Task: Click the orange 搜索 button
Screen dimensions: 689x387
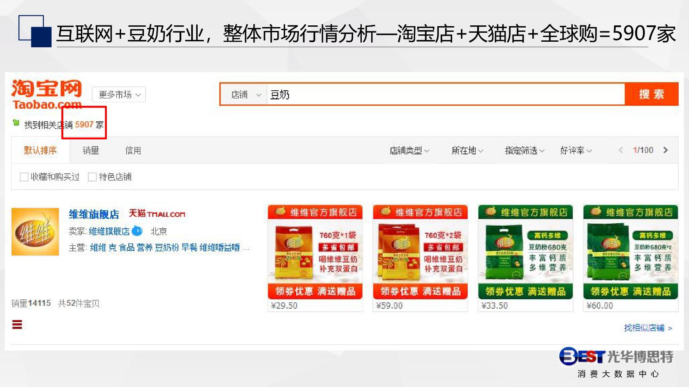Action: tap(652, 94)
